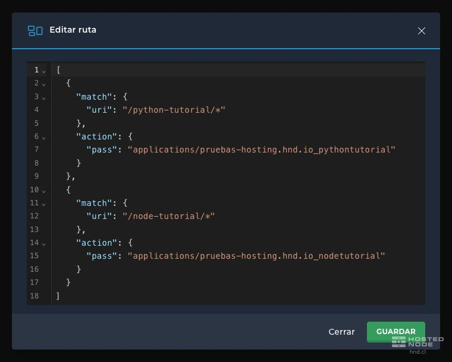Fold the "match" block at line 11
452x362 pixels.
pos(43,204)
